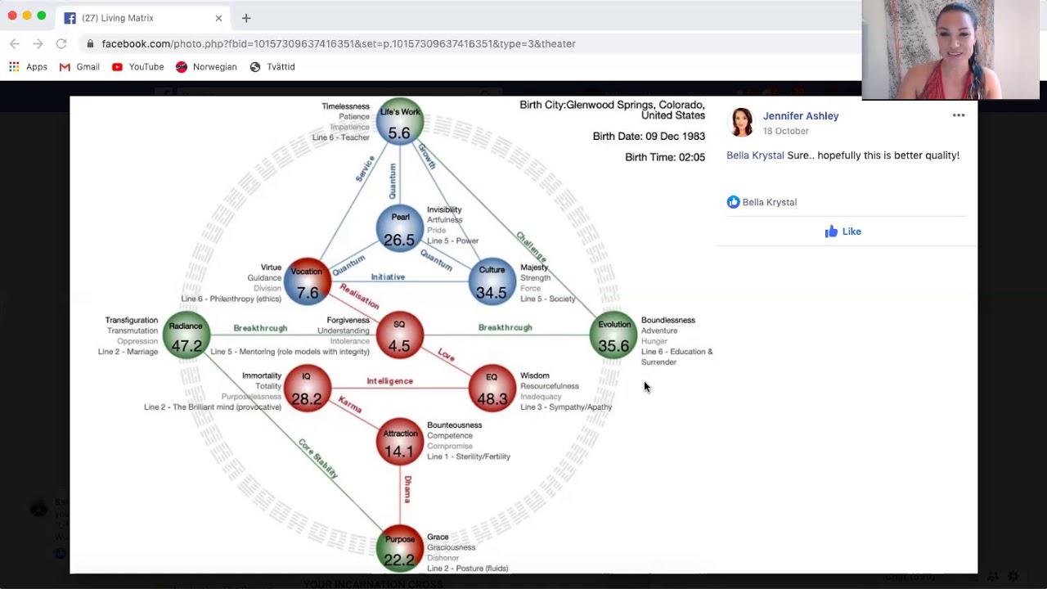
Task: Click the 'Line 2 - Marriage' text
Action: point(128,352)
